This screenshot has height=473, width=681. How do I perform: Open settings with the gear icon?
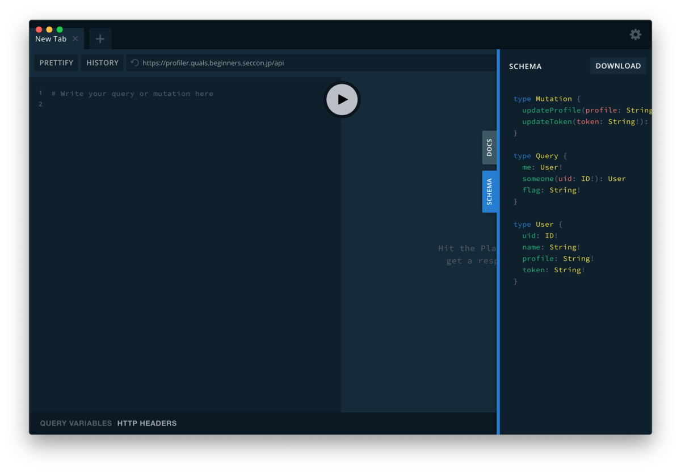[x=636, y=35]
